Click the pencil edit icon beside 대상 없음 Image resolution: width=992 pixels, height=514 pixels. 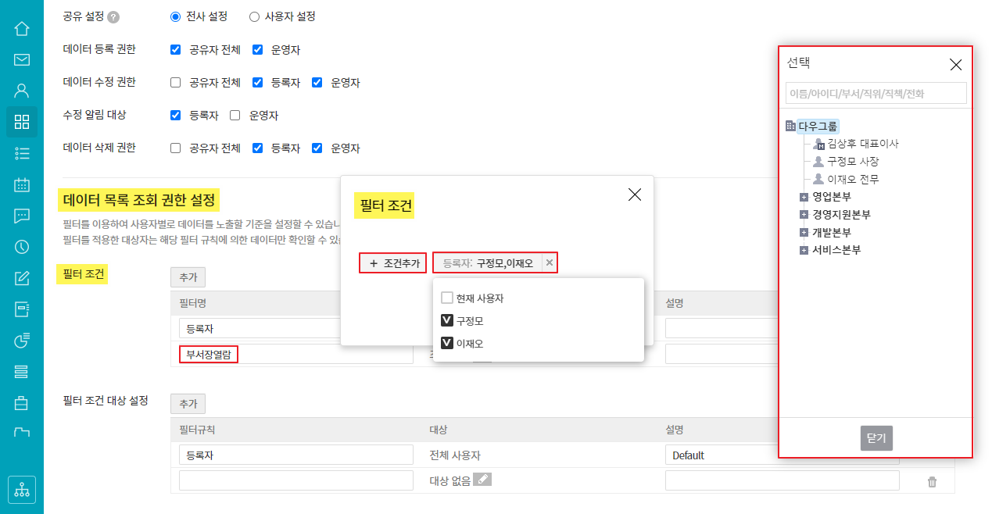(482, 480)
